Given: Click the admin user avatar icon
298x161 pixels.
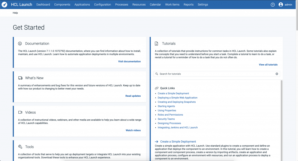Looking at the screenshot, I should (281, 5).
